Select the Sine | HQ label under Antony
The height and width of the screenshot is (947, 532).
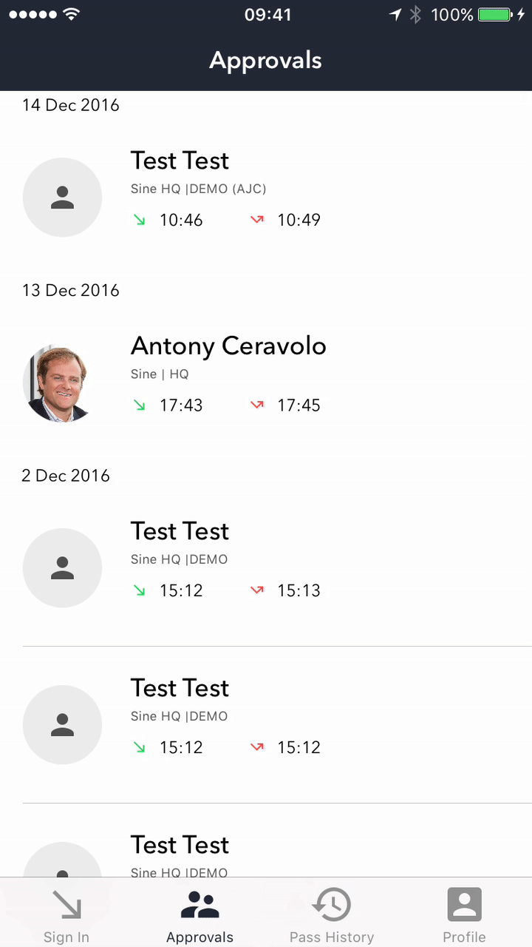coord(160,374)
